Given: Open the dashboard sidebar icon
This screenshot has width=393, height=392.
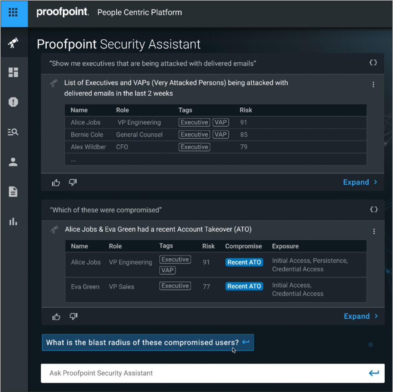Looking at the screenshot, I should pos(13,72).
